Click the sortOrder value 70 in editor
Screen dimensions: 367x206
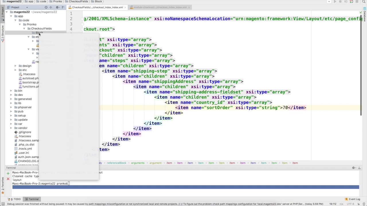click(x=285, y=108)
